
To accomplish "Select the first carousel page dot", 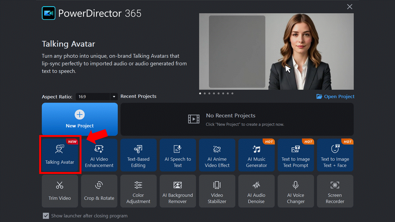I will pyautogui.click(x=200, y=93).
